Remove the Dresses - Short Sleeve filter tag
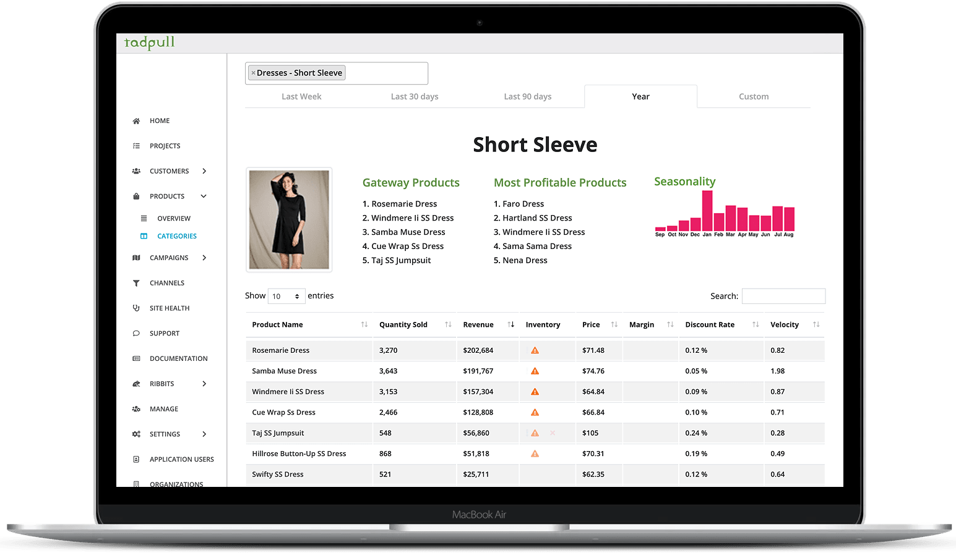The height and width of the screenshot is (553, 956). pyautogui.click(x=253, y=72)
